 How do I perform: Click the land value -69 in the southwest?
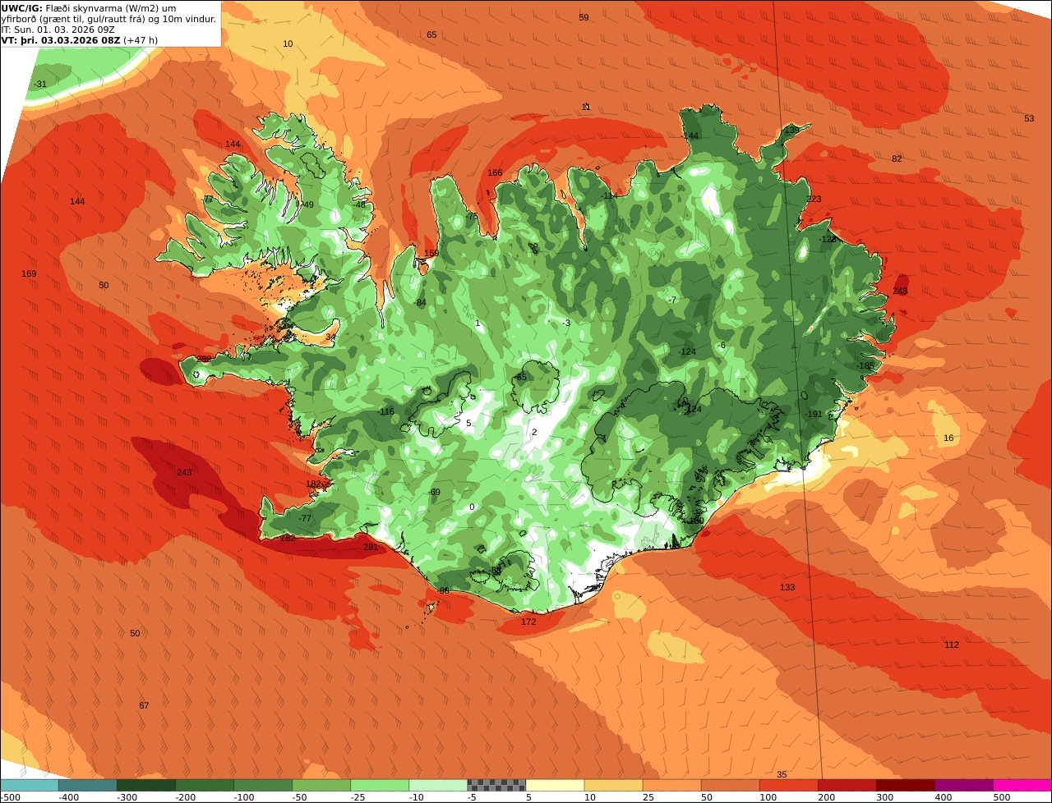pos(434,492)
